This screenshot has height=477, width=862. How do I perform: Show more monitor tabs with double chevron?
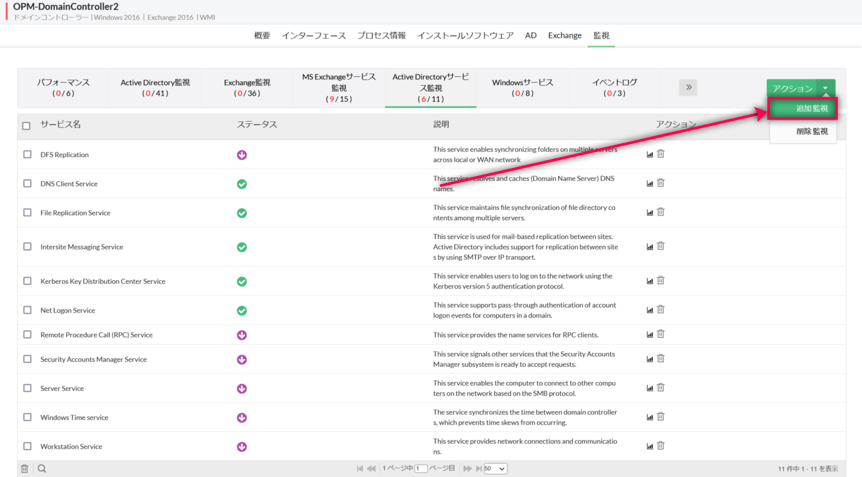pos(688,87)
